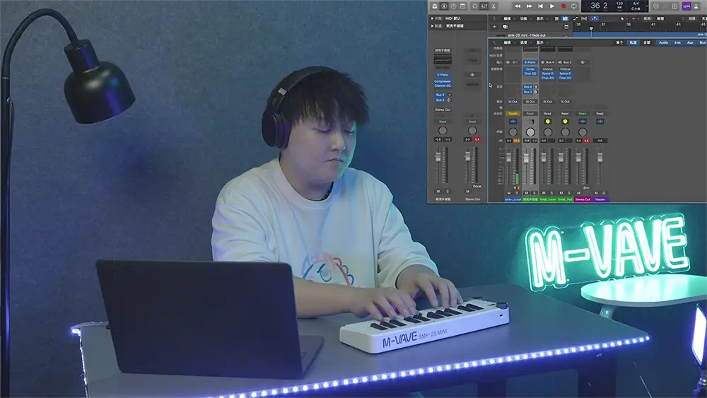Adjust Bus 3 send level knob in mixer
Viewport: 707px width, 398px height.
pyautogui.click(x=536, y=92)
